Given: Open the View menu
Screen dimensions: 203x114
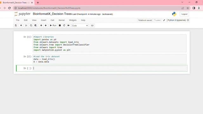Looking at the screenshot, I should (34, 20).
